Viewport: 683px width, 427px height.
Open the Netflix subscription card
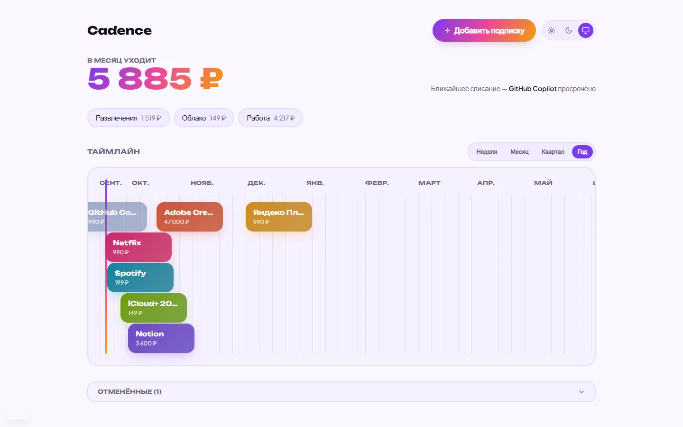(138, 247)
